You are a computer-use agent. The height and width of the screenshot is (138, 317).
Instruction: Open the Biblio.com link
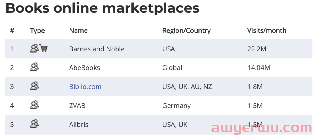point(85,87)
